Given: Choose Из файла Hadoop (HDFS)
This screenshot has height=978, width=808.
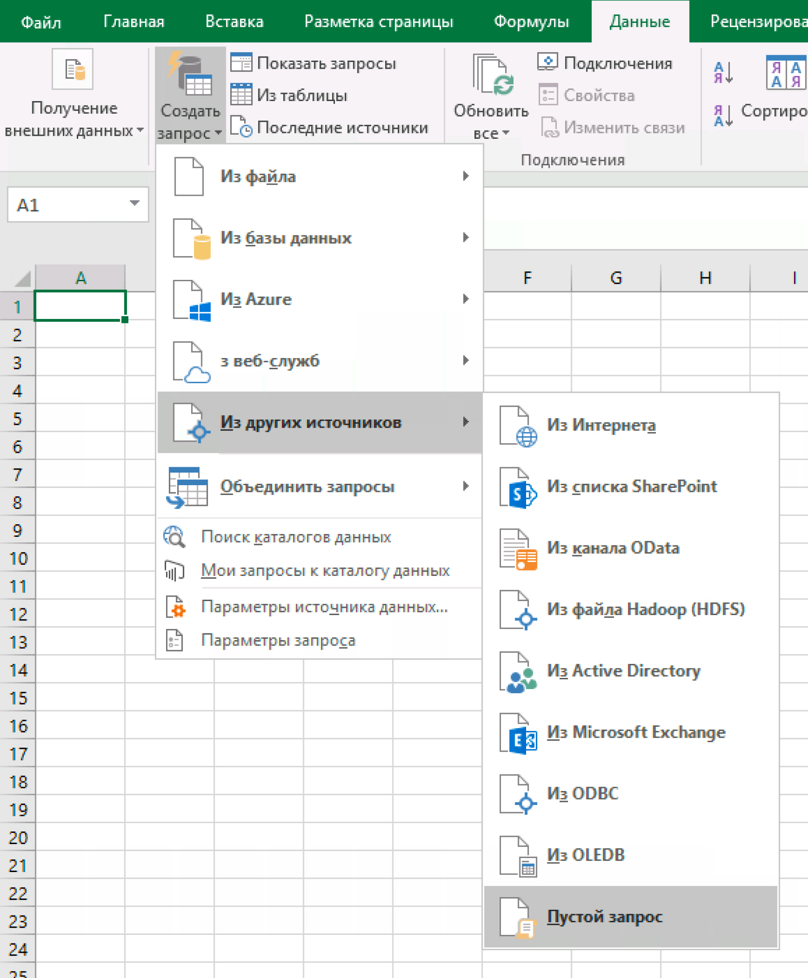Looking at the screenshot, I should coord(631,609).
